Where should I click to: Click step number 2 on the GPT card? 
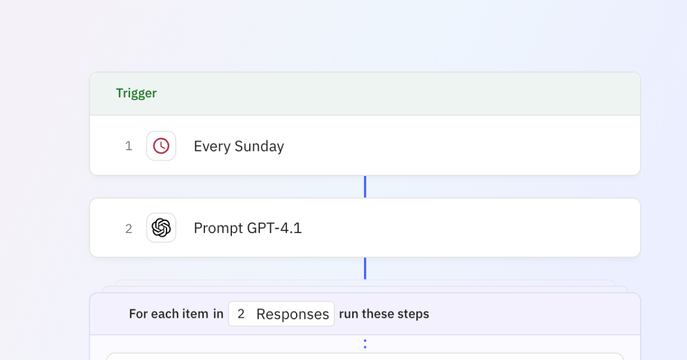pos(129,227)
